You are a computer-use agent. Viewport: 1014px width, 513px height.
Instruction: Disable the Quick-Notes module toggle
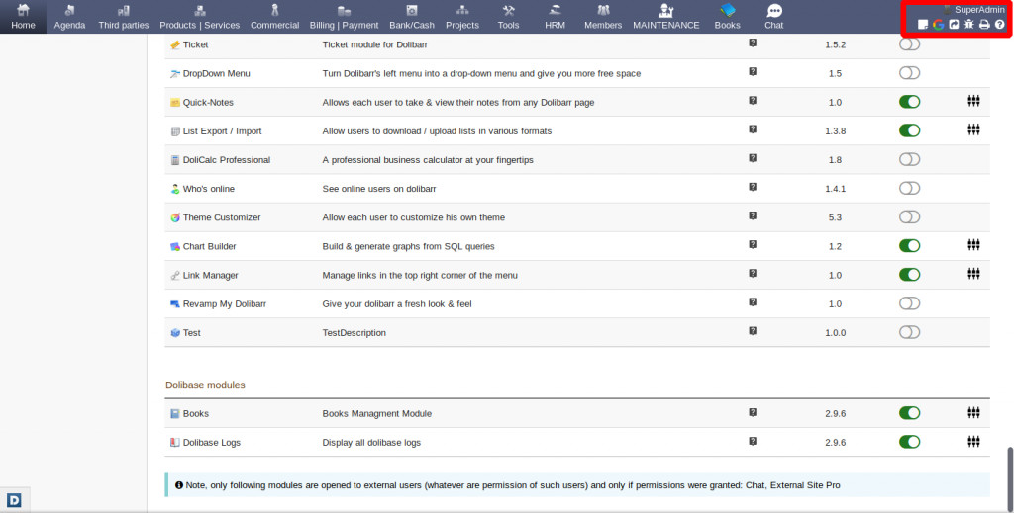pyautogui.click(x=909, y=102)
